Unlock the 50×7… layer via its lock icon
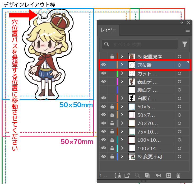This screenshot has height=184, width=194. [x=112, y=115]
